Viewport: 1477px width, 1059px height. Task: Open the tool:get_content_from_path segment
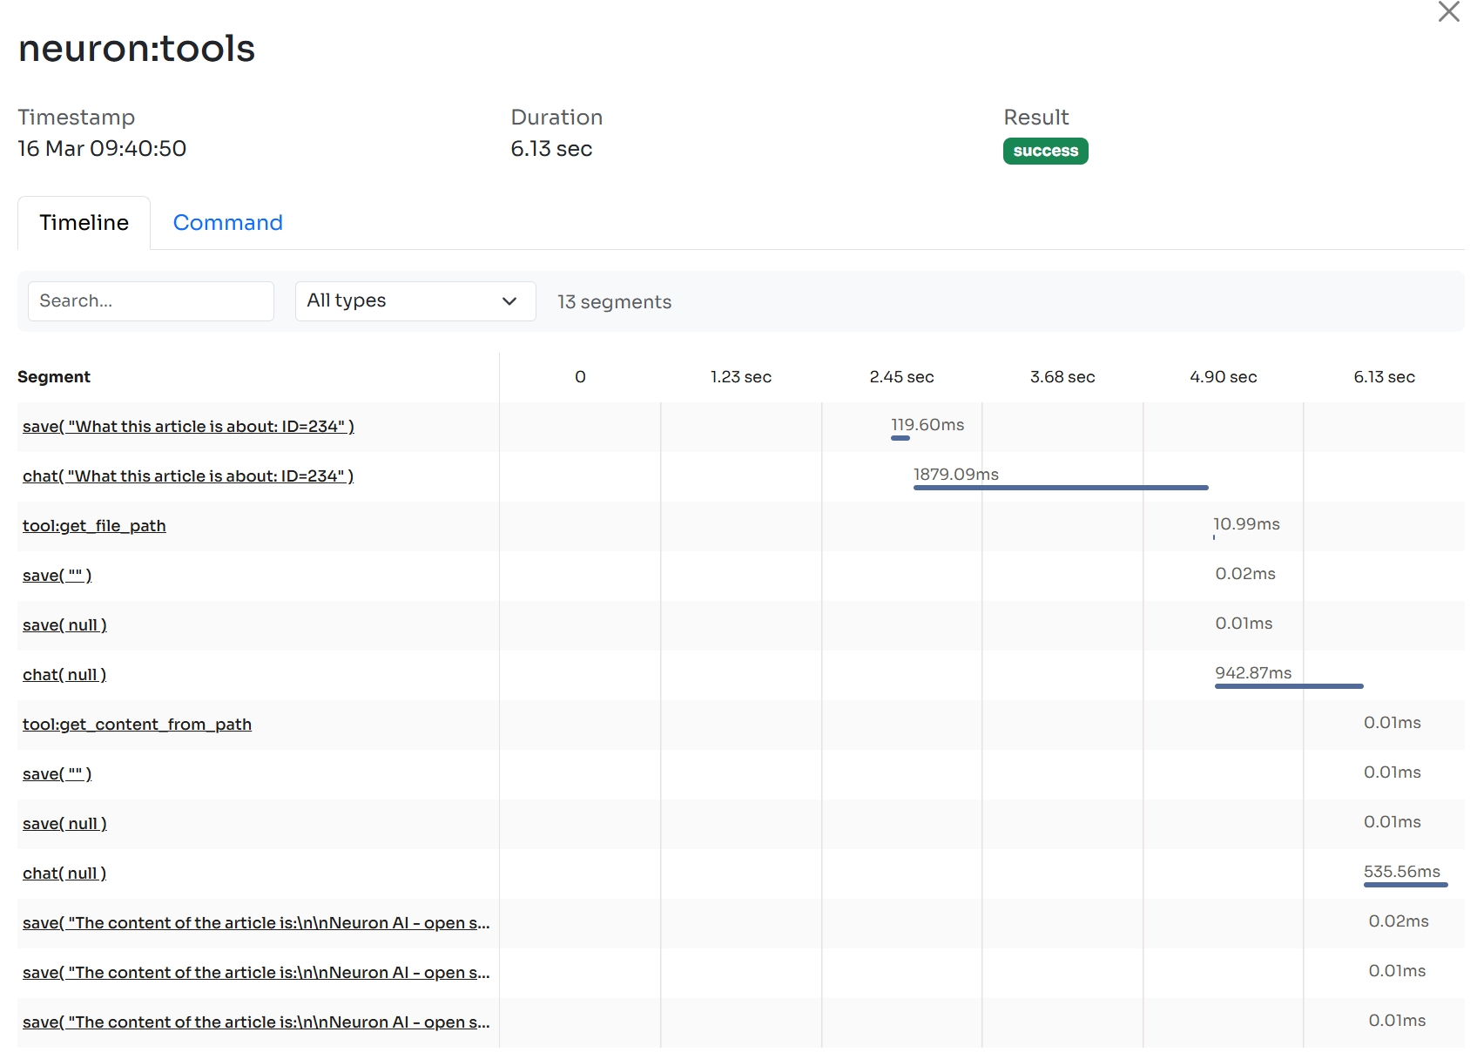[137, 725]
